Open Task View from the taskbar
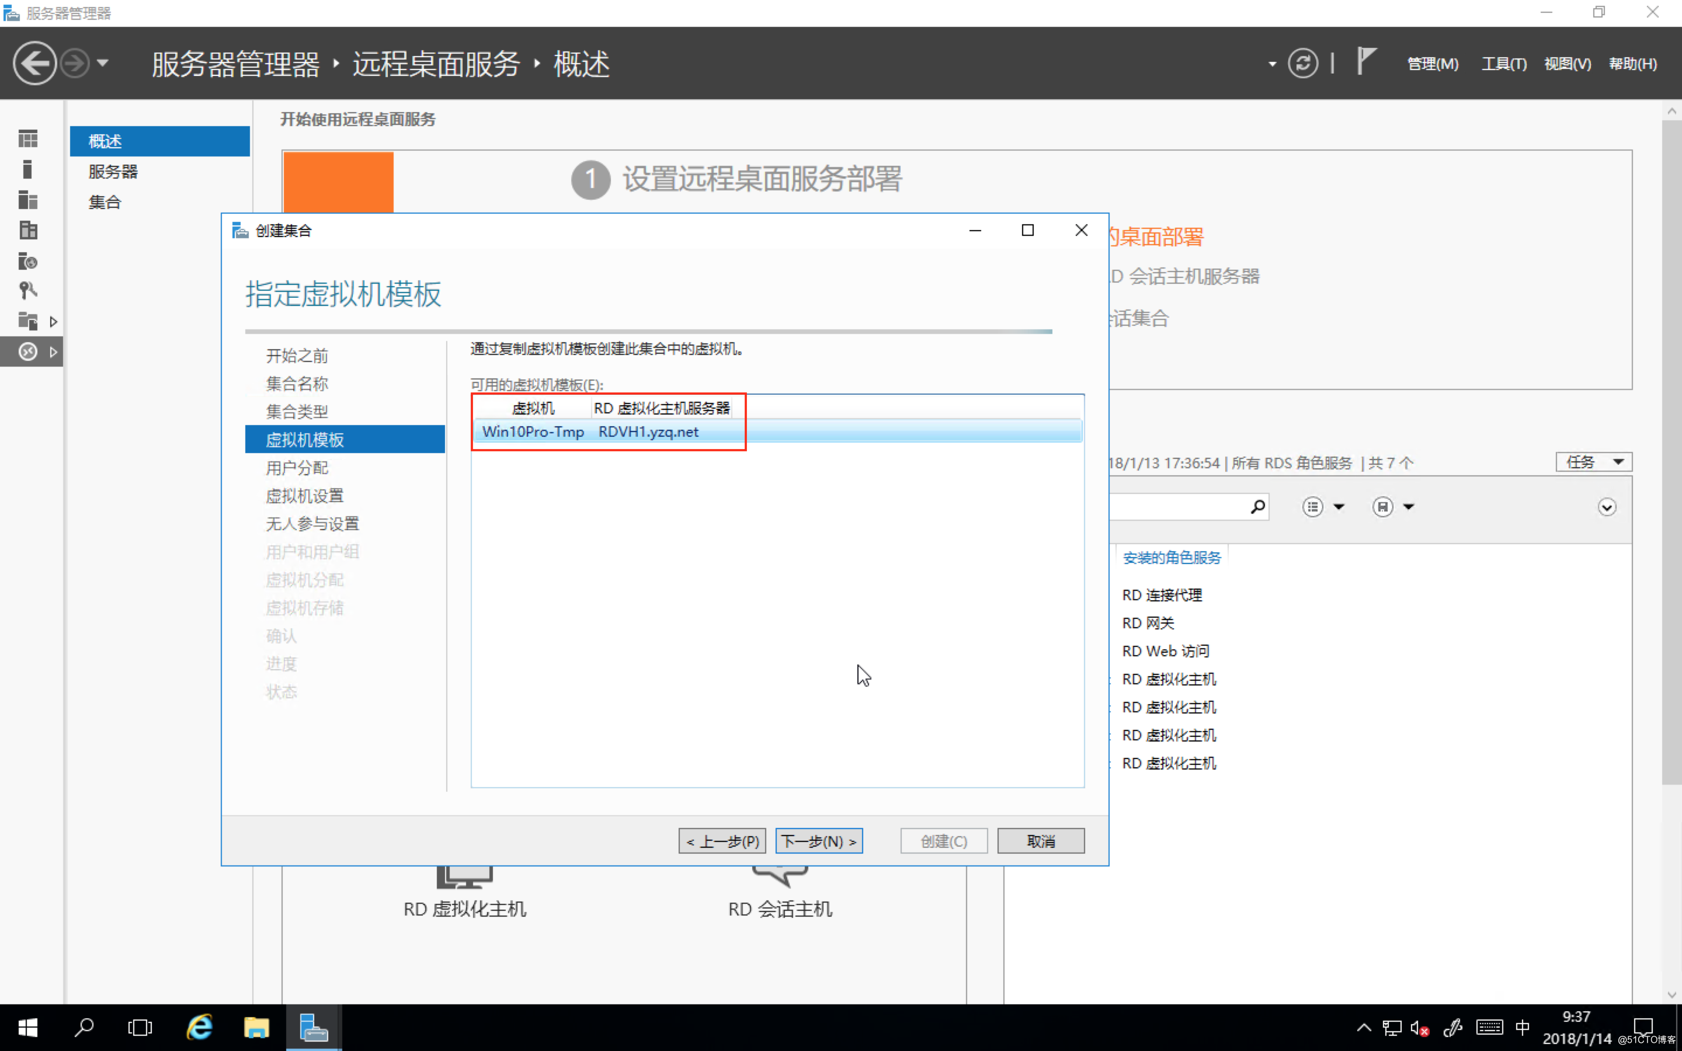The height and width of the screenshot is (1051, 1682). click(140, 1028)
